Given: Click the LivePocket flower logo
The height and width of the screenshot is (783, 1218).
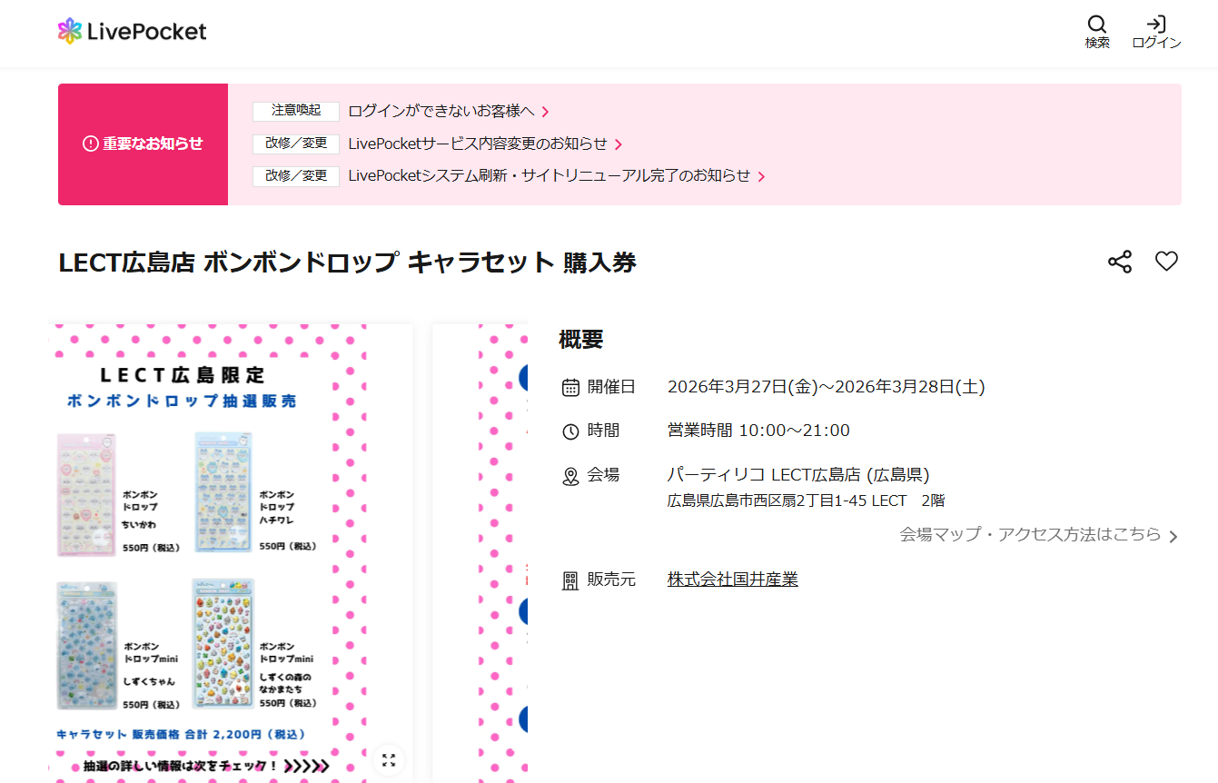Looking at the screenshot, I should [x=68, y=30].
